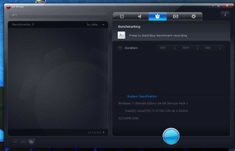The image size is (235, 151).
Task: Click the Intel Core i7-3770K CPU text
Action: pyautogui.click(x=156, y=111)
